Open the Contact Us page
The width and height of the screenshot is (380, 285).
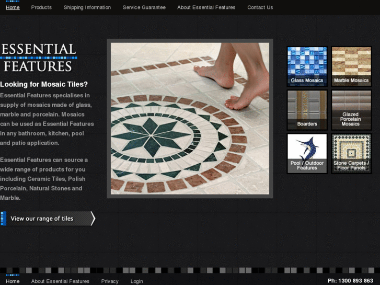coord(260,7)
